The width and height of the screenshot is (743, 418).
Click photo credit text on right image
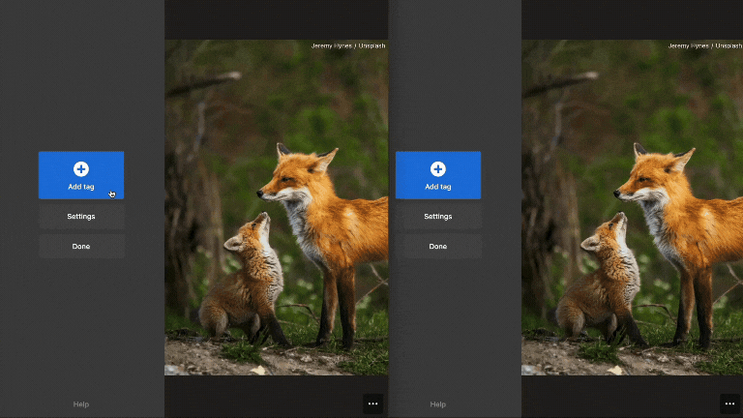coord(705,46)
